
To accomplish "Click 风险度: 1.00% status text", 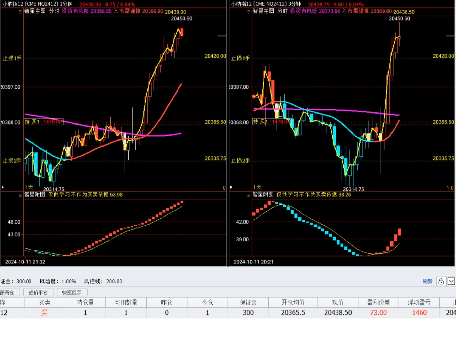I will pos(58,281).
